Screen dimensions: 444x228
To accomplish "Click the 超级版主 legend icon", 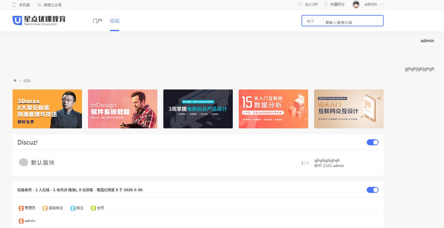I will [45, 208].
